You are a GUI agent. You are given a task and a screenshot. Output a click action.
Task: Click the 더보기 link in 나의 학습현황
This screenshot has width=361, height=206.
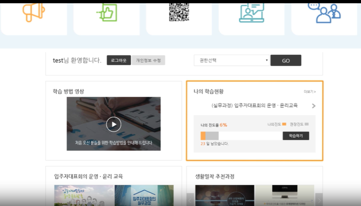pyautogui.click(x=309, y=92)
